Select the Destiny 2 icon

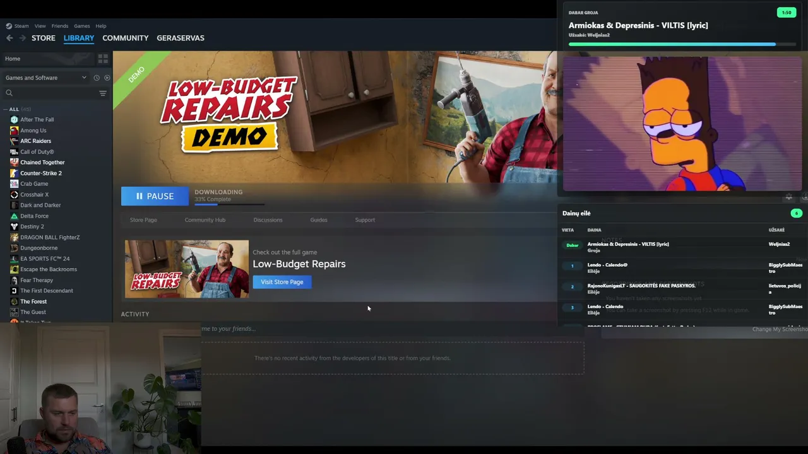14,227
